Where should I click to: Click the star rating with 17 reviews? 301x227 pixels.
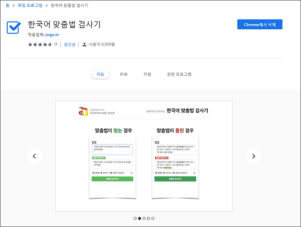[43, 44]
